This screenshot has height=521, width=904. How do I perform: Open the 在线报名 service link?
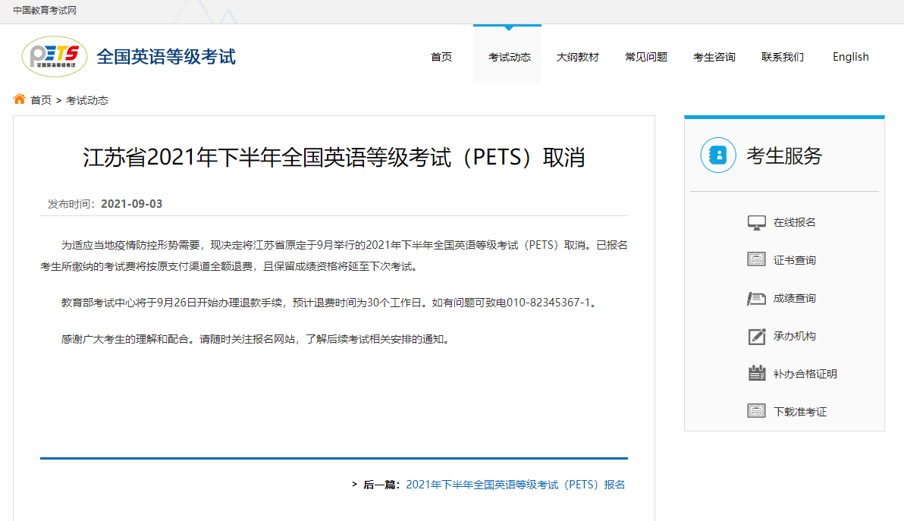point(794,222)
